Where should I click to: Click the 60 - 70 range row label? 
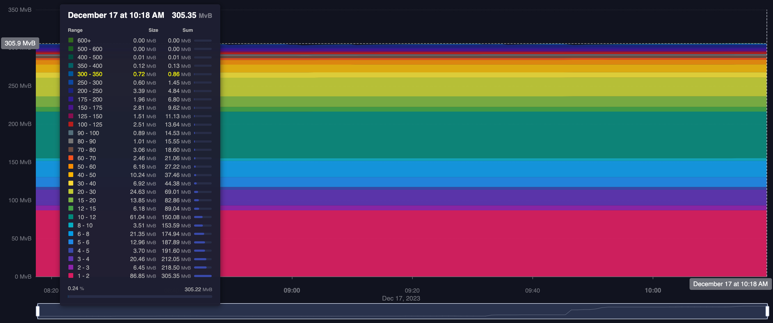click(87, 158)
